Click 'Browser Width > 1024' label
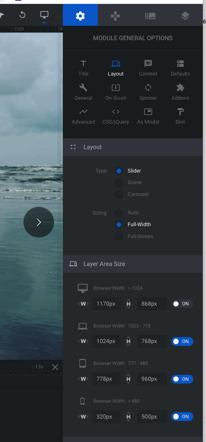 (118, 288)
